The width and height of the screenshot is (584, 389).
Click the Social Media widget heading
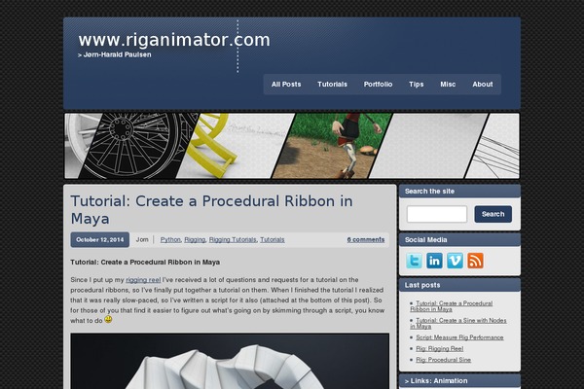click(x=425, y=240)
